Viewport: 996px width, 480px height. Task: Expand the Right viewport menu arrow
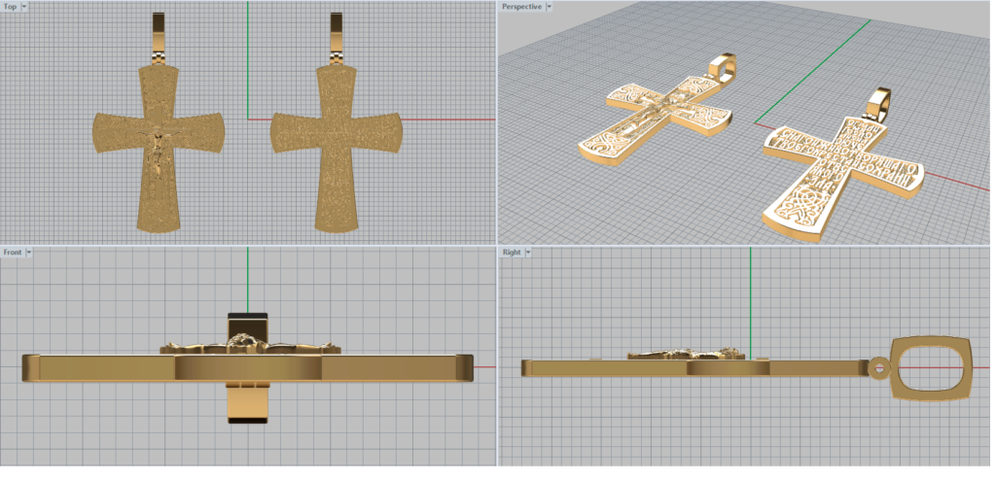pyautogui.click(x=529, y=253)
